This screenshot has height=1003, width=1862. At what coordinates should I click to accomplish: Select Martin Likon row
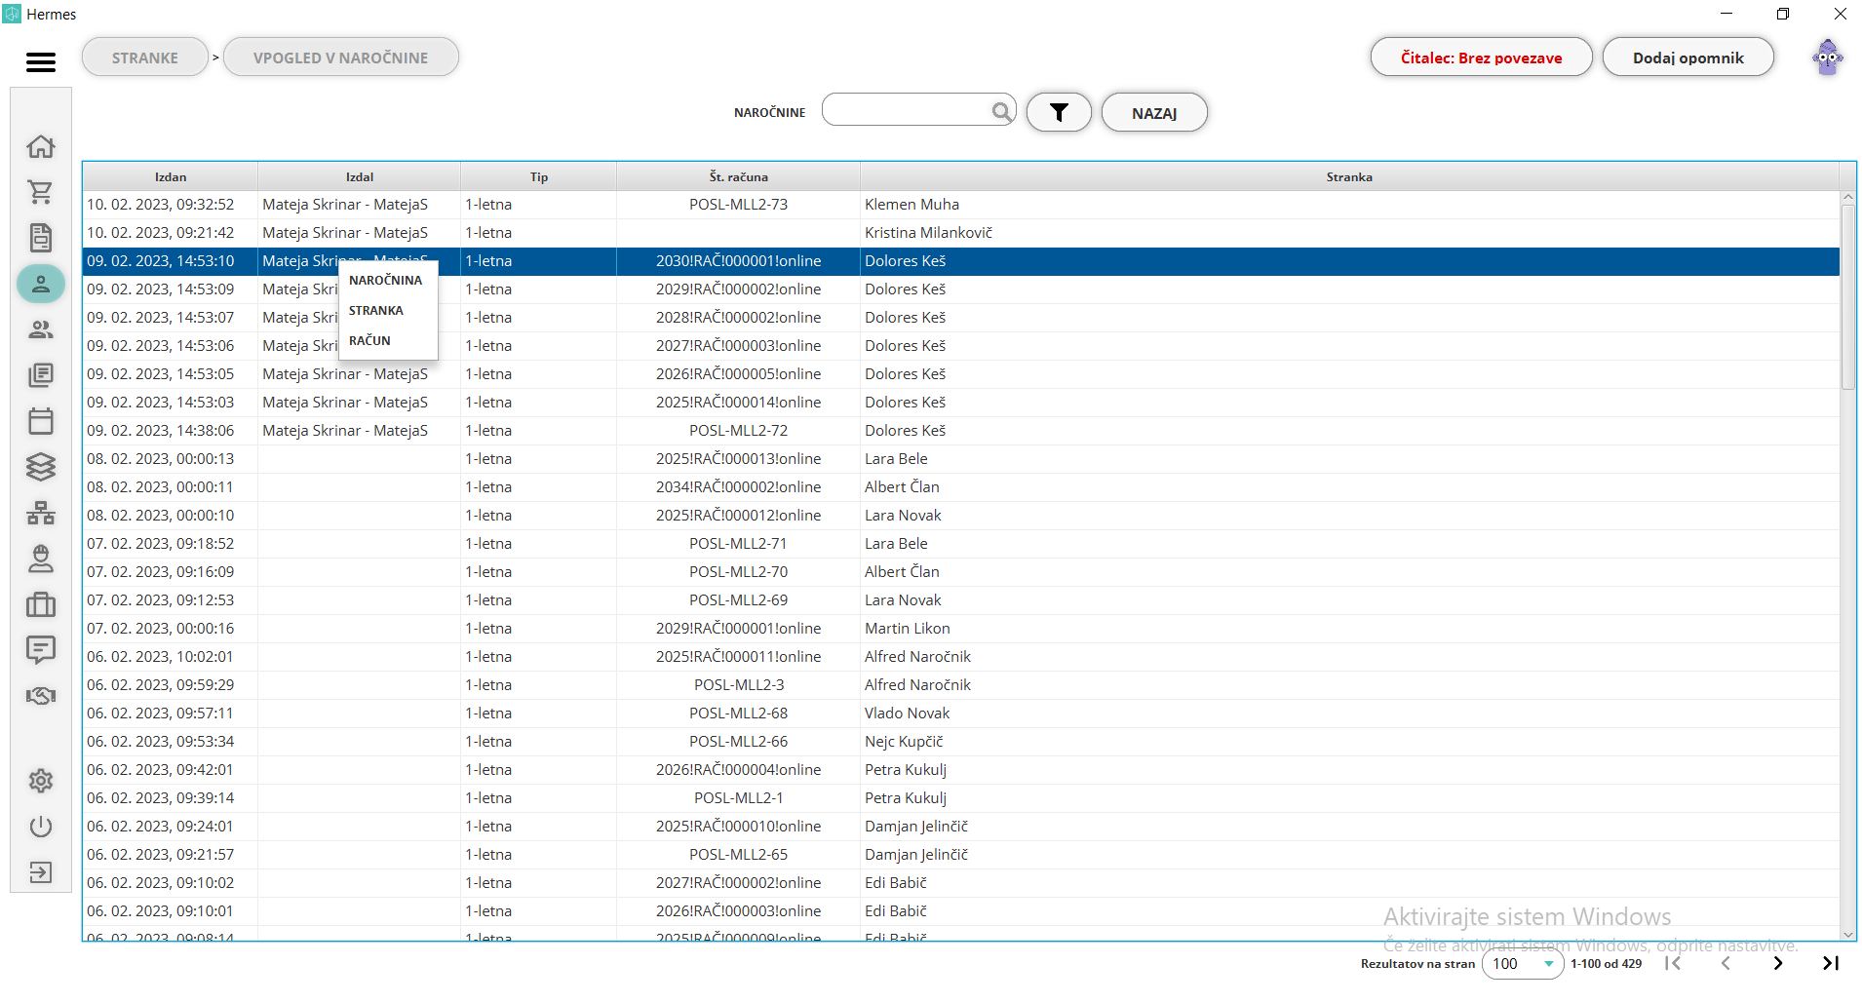961,629
